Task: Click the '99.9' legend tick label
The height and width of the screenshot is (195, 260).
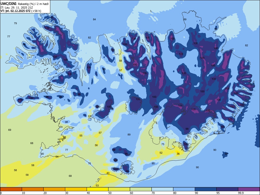Action: [240, 193]
